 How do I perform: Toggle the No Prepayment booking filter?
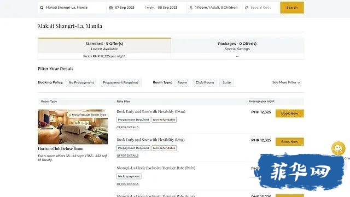point(81,82)
